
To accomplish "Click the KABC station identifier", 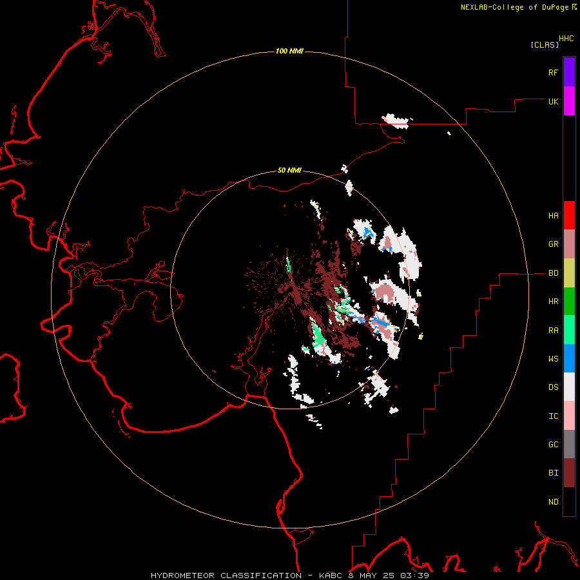I will (x=331, y=575).
